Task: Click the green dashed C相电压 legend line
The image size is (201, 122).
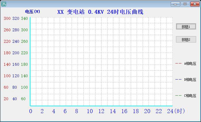Action: pos(178,96)
